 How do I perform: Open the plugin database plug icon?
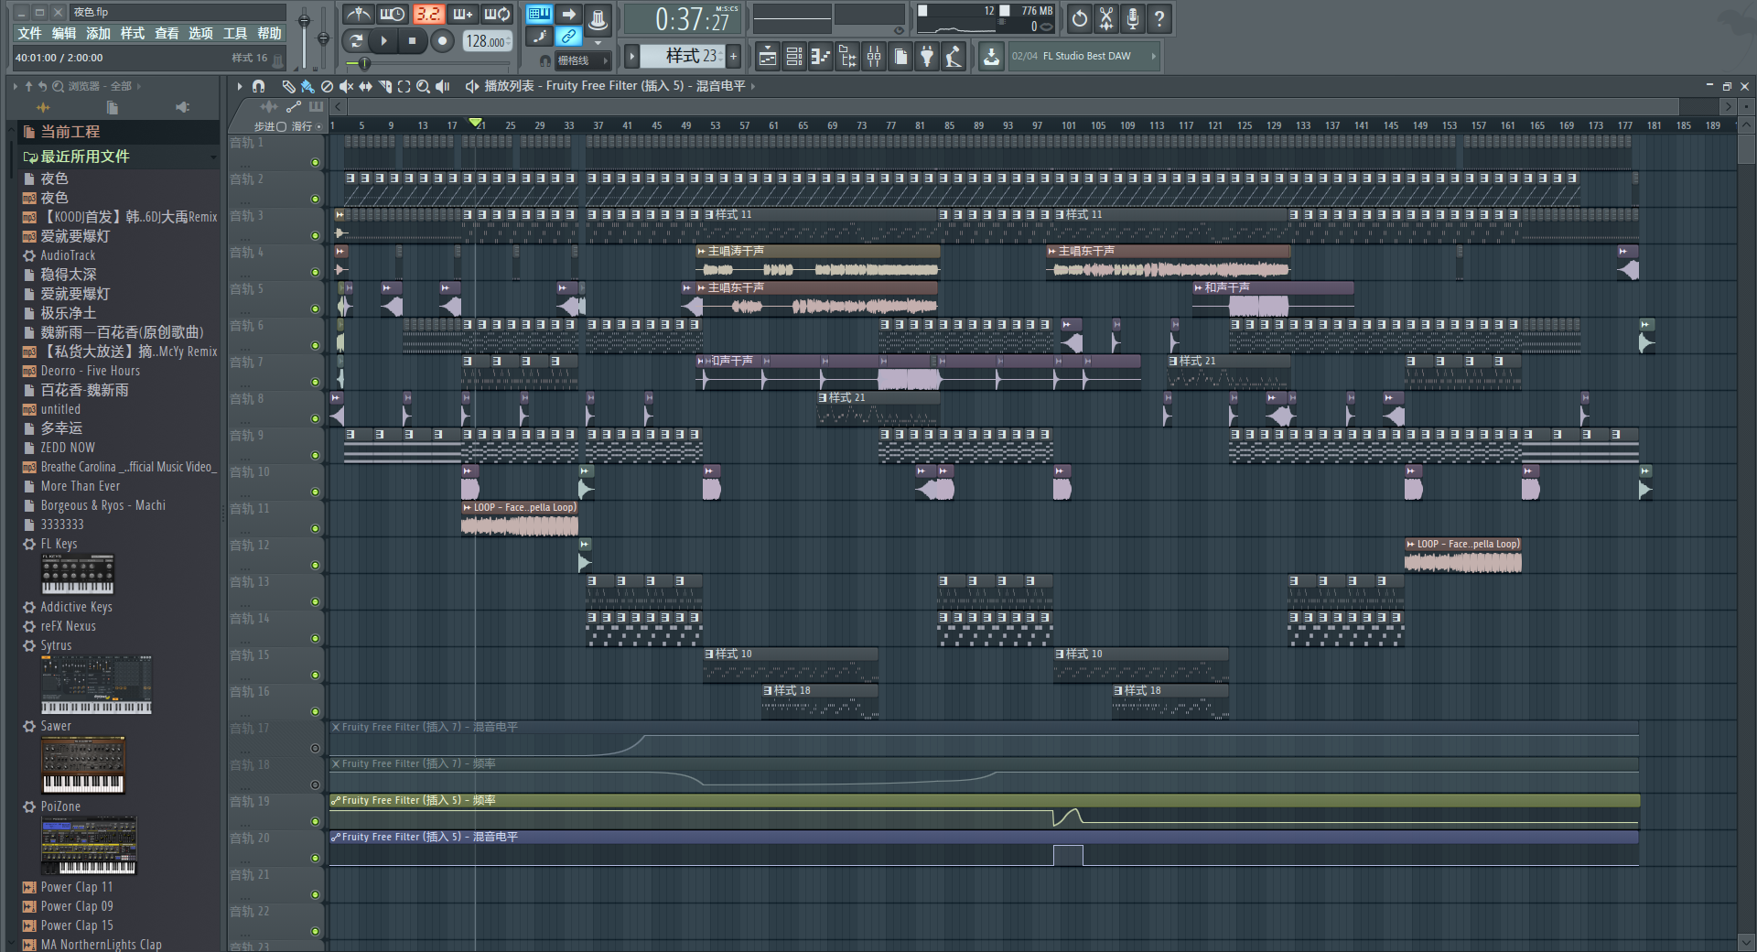[927, 57]
